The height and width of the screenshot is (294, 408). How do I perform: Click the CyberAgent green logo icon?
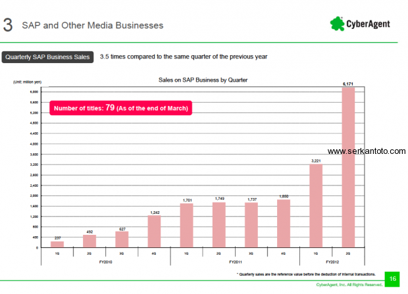click(x=337, y=24)
